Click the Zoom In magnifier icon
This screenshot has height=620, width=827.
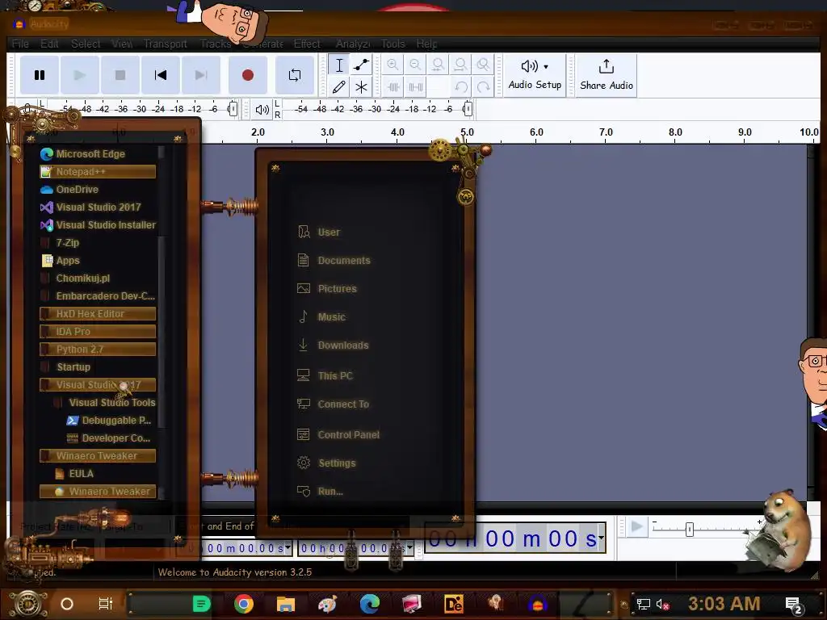pos(393,65)
